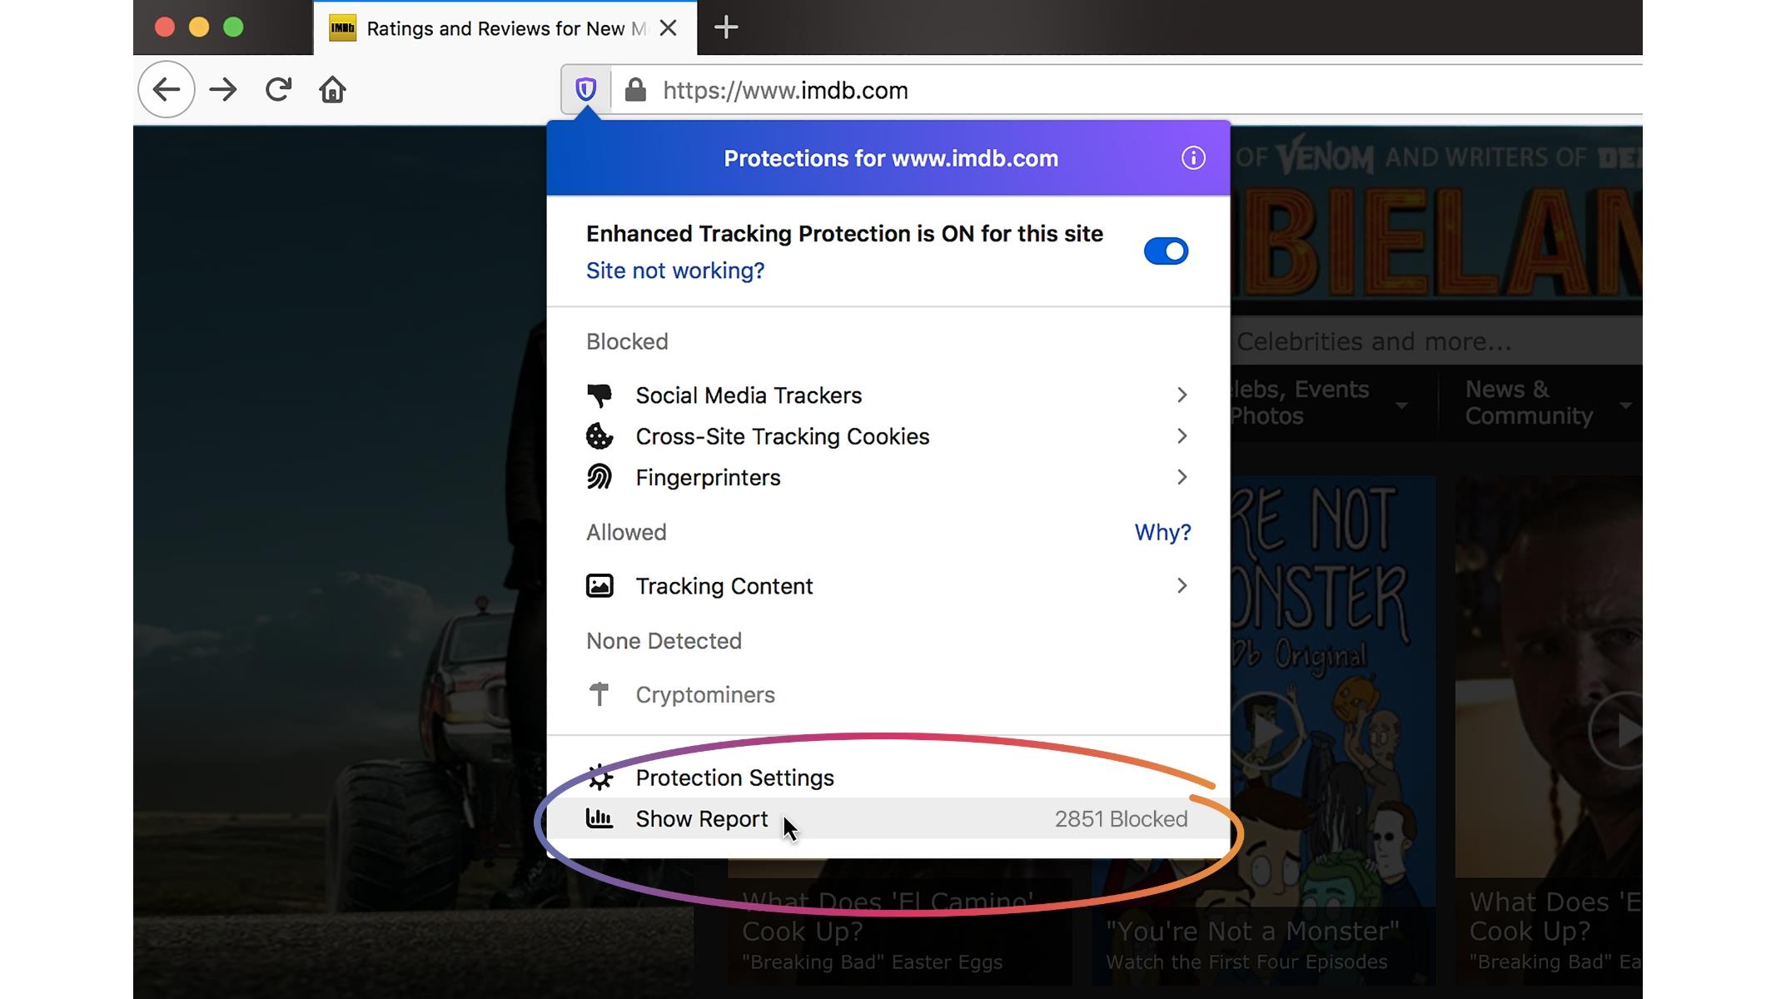Click the Show Report bar chart icon

(x=599, y=818)
